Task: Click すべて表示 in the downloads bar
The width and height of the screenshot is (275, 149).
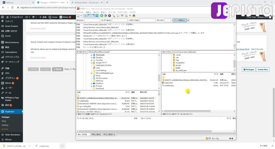Action: click(x=263, y=146)
